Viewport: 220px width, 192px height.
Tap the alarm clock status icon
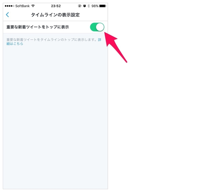[84, 6]
